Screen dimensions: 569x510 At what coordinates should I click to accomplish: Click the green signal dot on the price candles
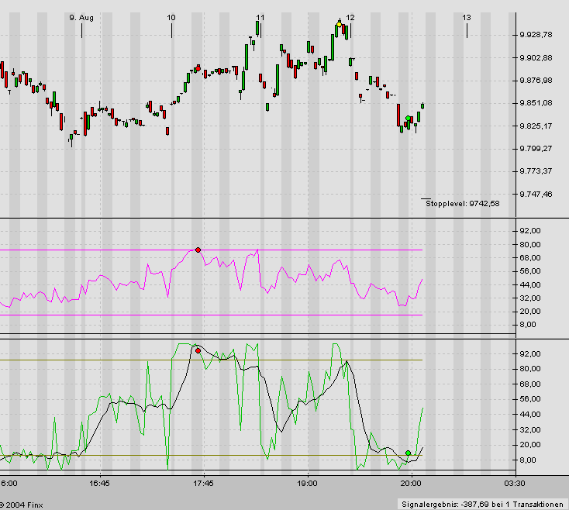pos(408,119)
